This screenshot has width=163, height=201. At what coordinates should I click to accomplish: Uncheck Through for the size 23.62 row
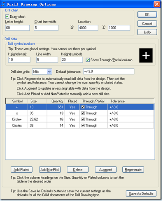pyautogui.click(x=83, y=119)
